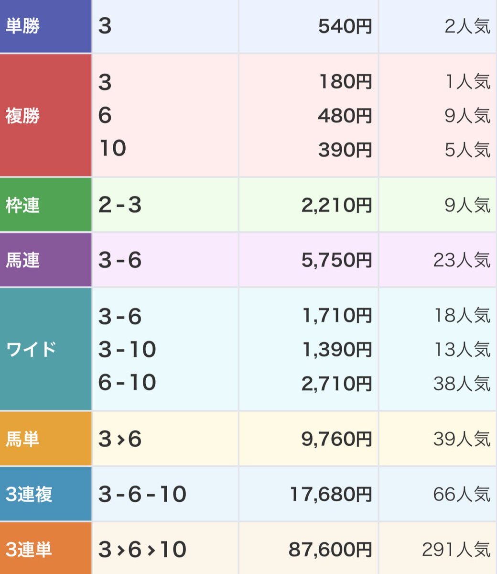This screenshot has height=574, width=497.
Task: Select horse number 10 in 複勝 row
Action: click(112, 148)
